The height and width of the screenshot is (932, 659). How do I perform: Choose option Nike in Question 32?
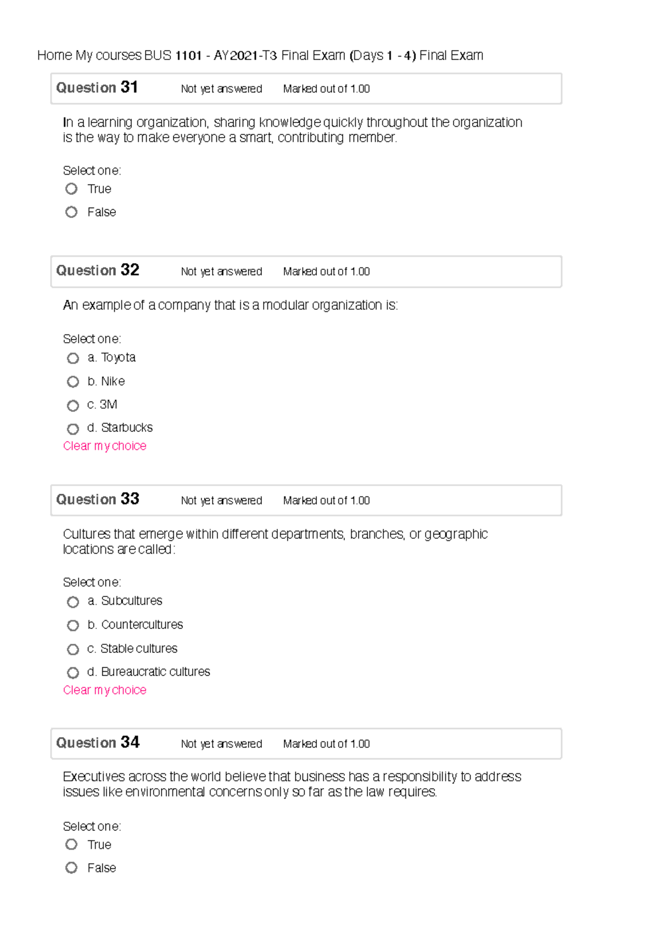pos(73,382)
